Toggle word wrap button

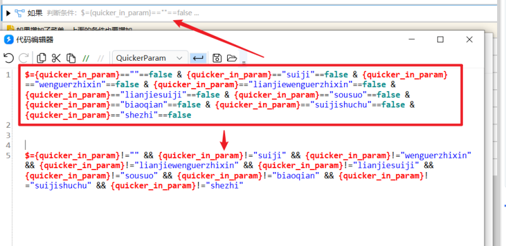point(197,58)
